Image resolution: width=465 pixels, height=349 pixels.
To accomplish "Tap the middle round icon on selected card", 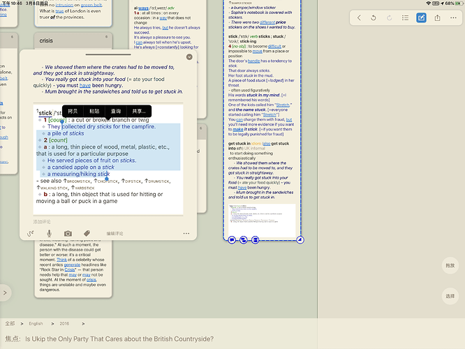I will pos(244,240).
